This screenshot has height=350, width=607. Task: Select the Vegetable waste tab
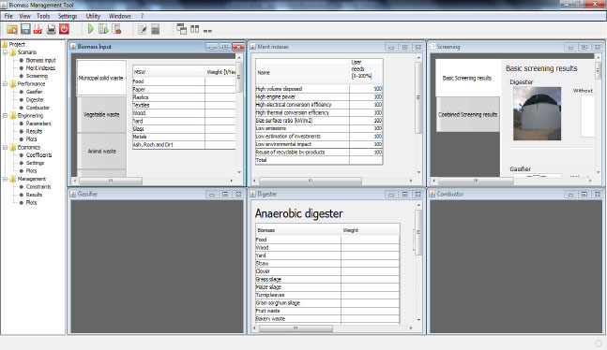click(101, 114)
